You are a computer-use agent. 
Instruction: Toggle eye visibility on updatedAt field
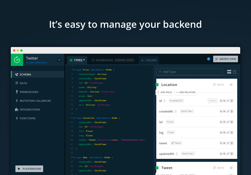tap(224, 154)
